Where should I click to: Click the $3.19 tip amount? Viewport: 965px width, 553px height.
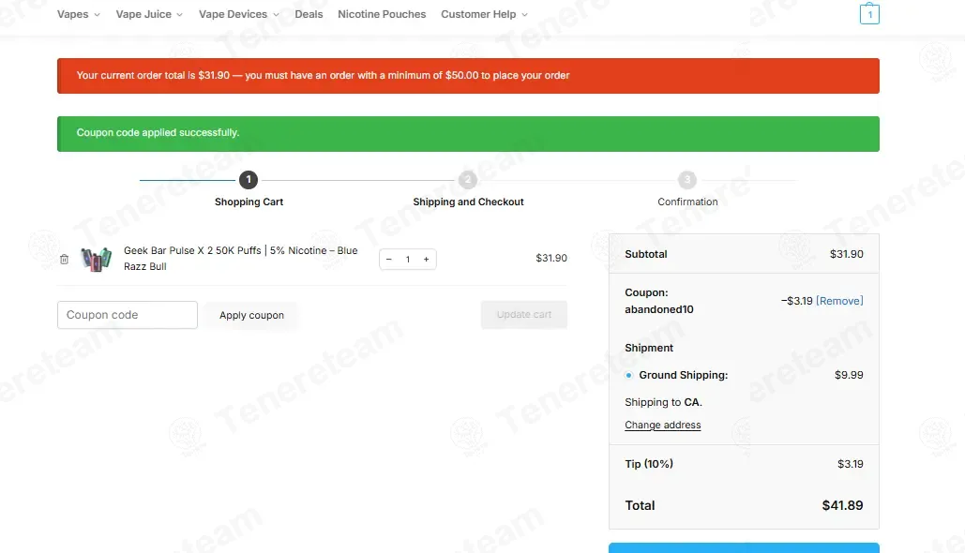pyautogui.click(x=850, y=464)
